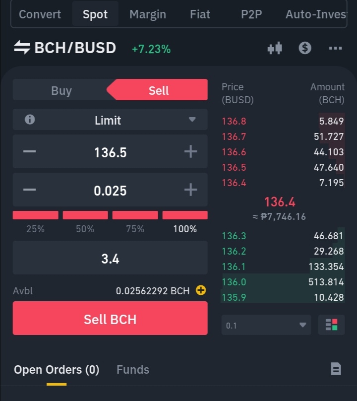Switch to the Margin tab
The height and width of the screenshot is (401, 357).
(148, 14)
